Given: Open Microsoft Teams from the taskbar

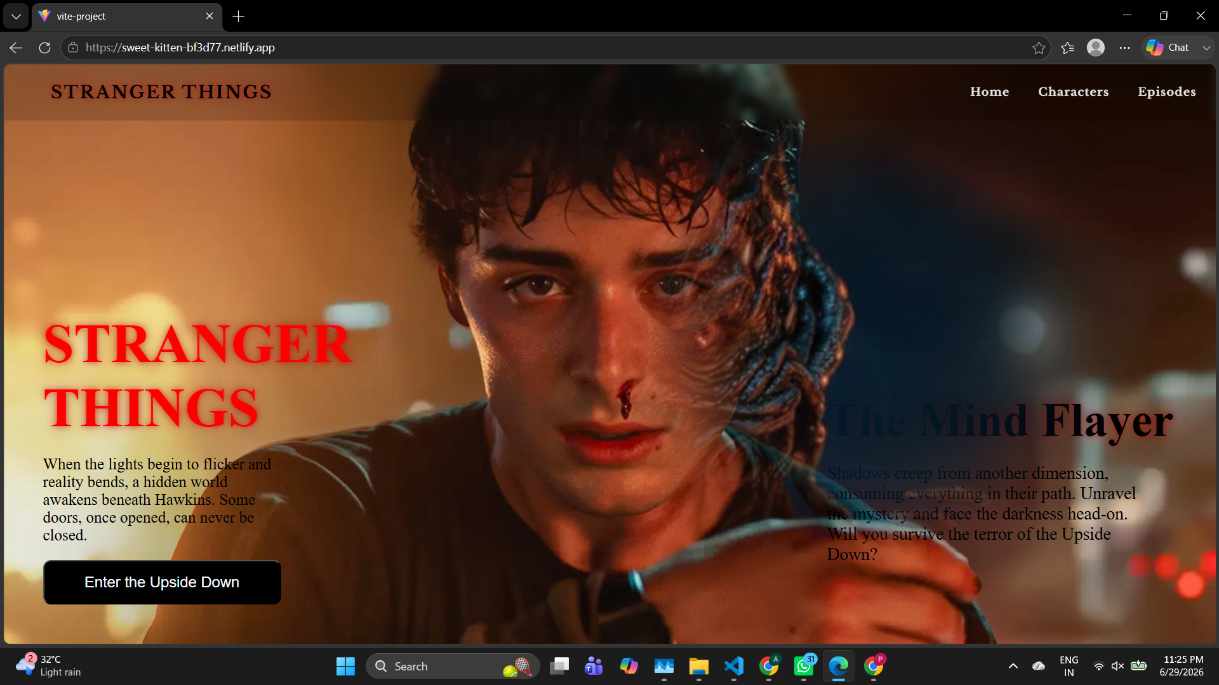Looking at the screenshot, I should click(x=594, y=667).
